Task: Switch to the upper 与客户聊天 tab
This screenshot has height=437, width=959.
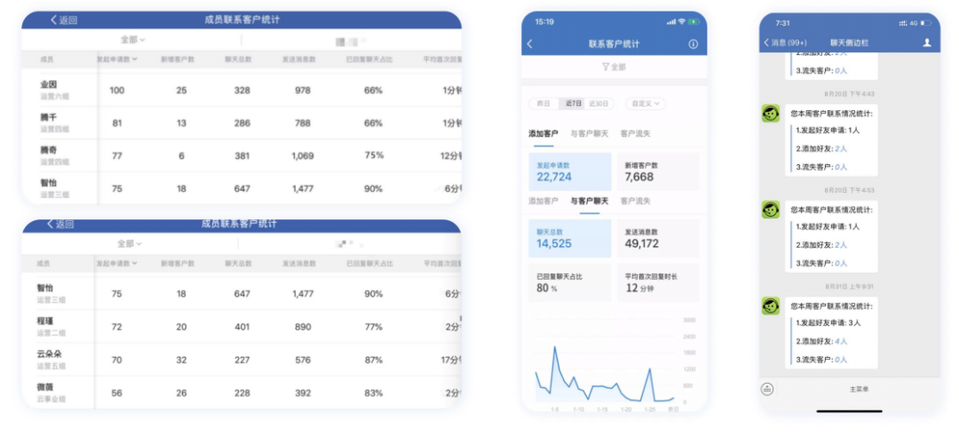Action: tap(589, 133)
